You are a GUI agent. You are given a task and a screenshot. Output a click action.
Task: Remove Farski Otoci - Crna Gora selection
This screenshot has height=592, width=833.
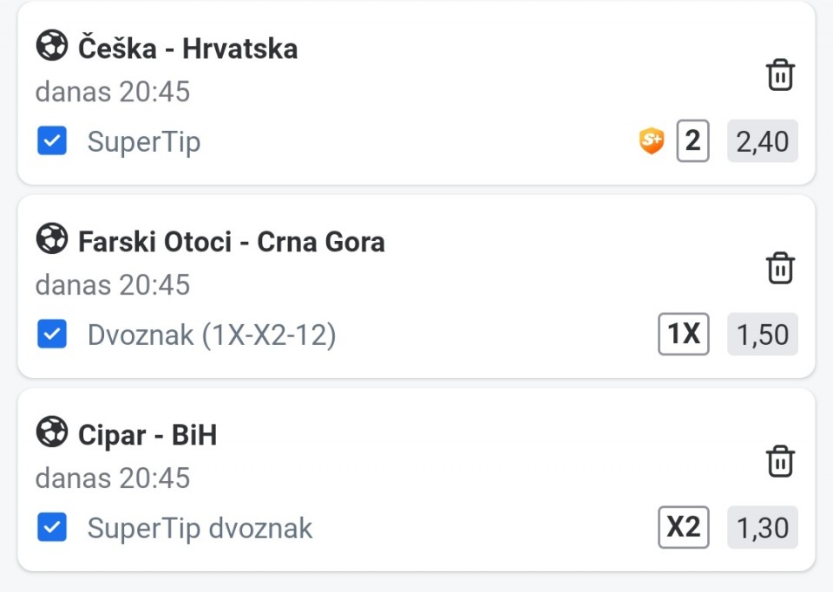[780, 268]
